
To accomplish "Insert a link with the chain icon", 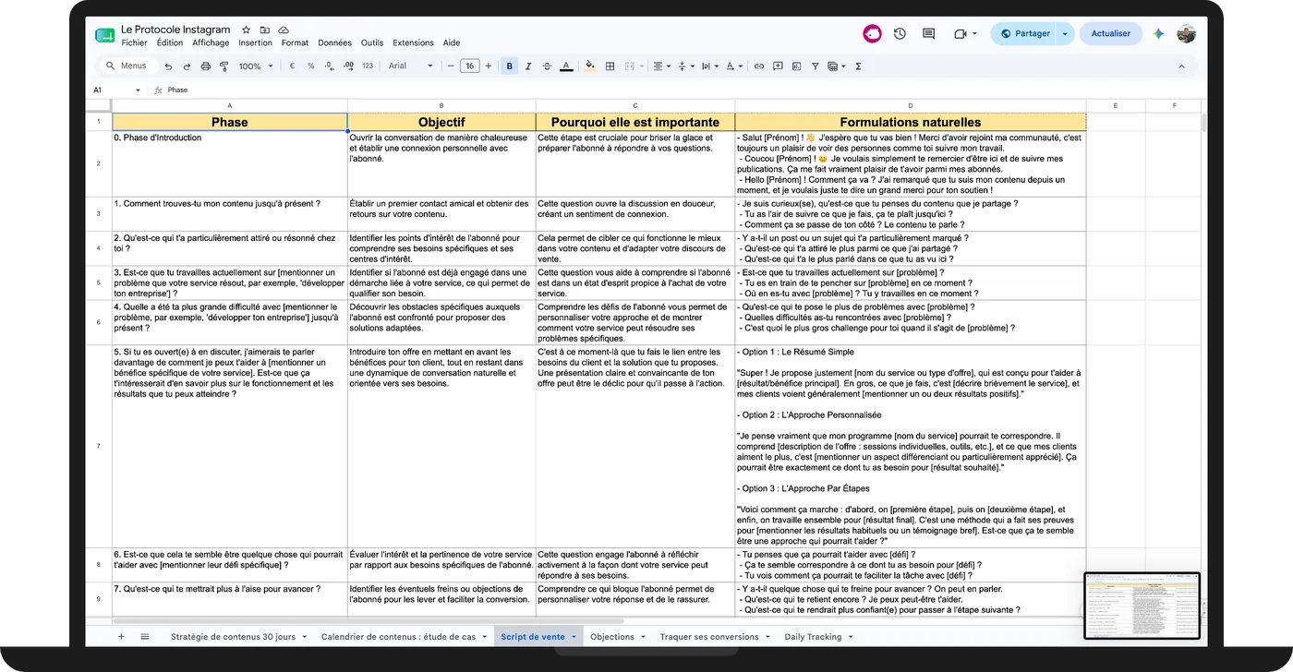I will tap(759, 66).
